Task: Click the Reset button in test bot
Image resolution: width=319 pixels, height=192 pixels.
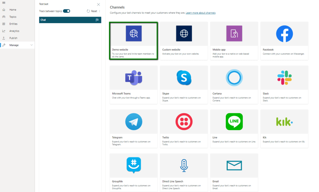Action: tap(92, 11)
